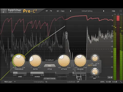
Task: Go to previous preset arrow
Action: 70,11
